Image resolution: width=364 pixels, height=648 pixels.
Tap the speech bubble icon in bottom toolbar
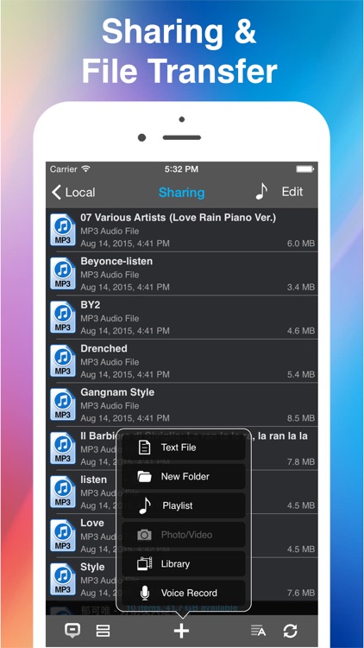click(72, 631)
